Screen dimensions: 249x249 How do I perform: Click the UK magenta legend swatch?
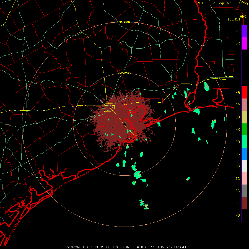point(244,43)
